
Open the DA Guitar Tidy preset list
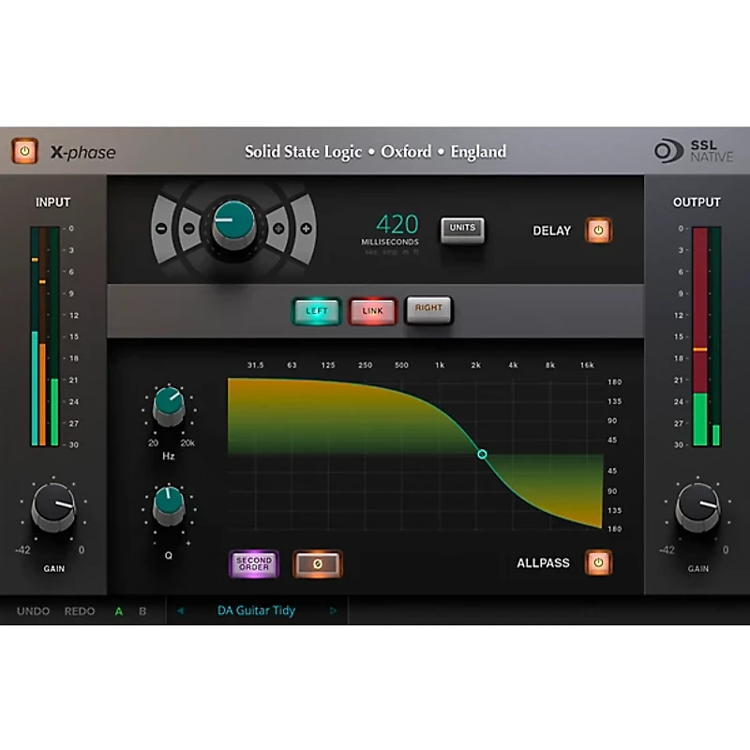(x=256, y=611)
